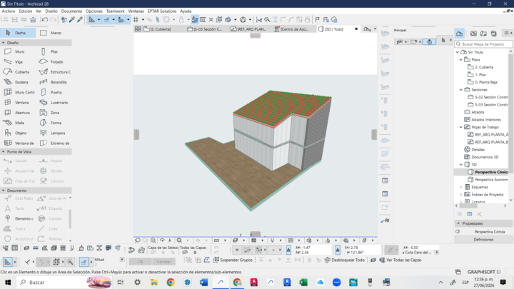Select the Viga beam tool
Viewport: 514px width, 289px height.
pos(18,61)
